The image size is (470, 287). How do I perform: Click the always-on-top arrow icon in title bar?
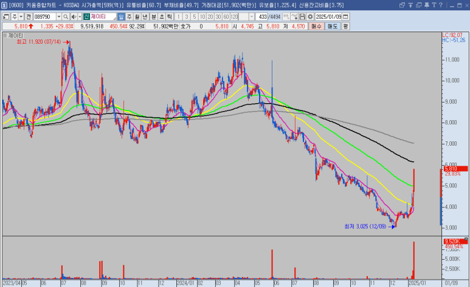pyautogui.click(x=410, y=5)
